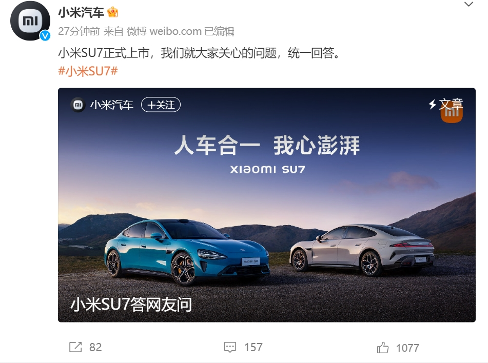Viewport: 488px width, 363px height.
Task: Click the small Mi logo inside article card
Action: pos(78,105)
